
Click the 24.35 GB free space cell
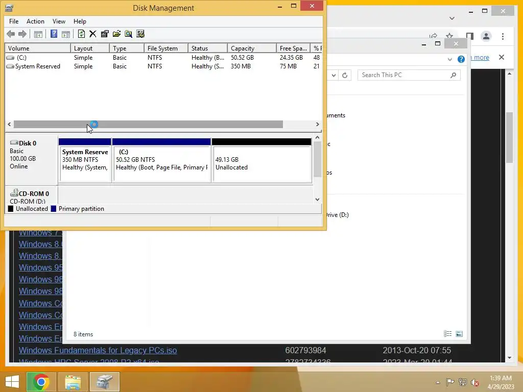click(x=291, y=58)
